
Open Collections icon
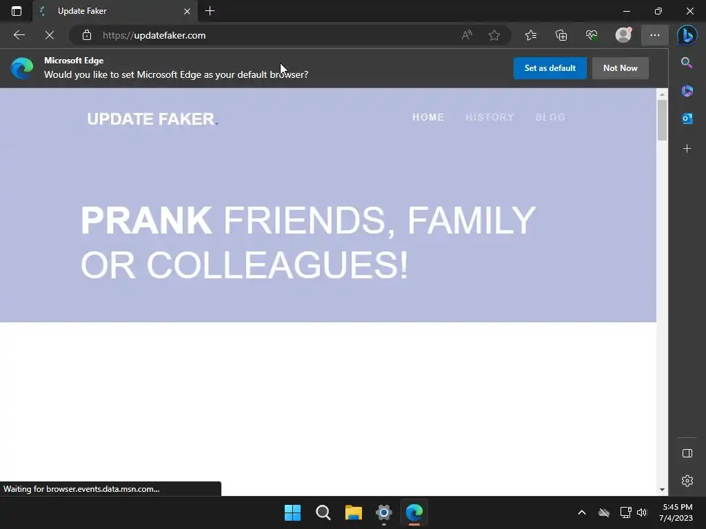click(x=561, y=35)
